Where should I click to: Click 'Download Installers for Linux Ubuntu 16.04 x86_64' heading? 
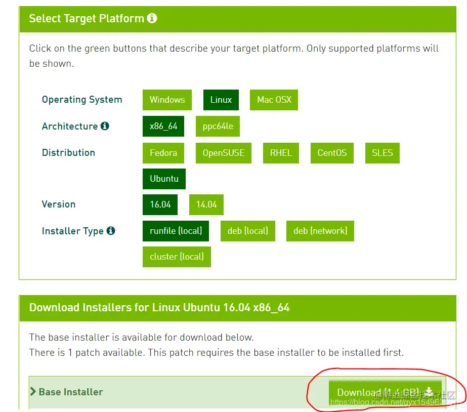tap(159, 307)
